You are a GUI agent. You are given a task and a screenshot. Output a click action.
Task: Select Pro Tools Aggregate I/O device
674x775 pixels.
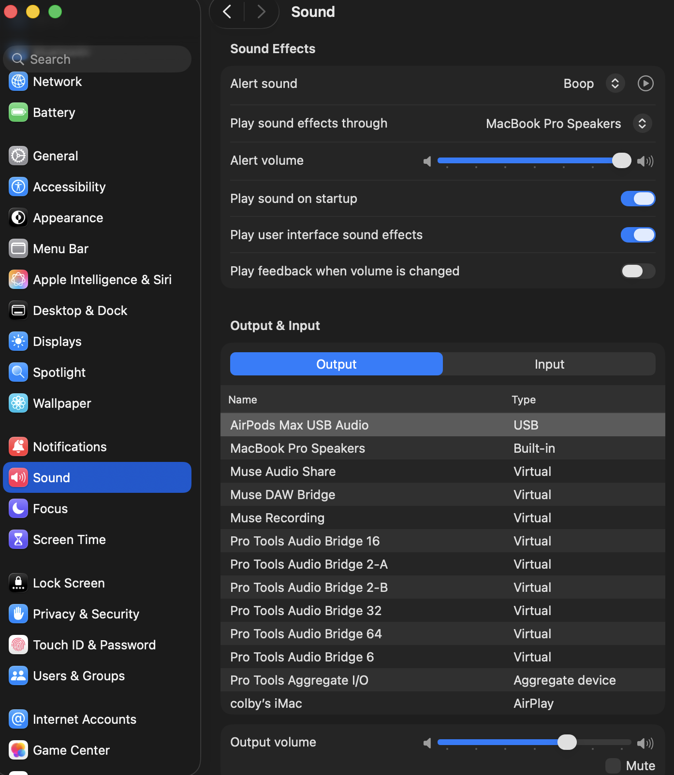coord(443,680)
